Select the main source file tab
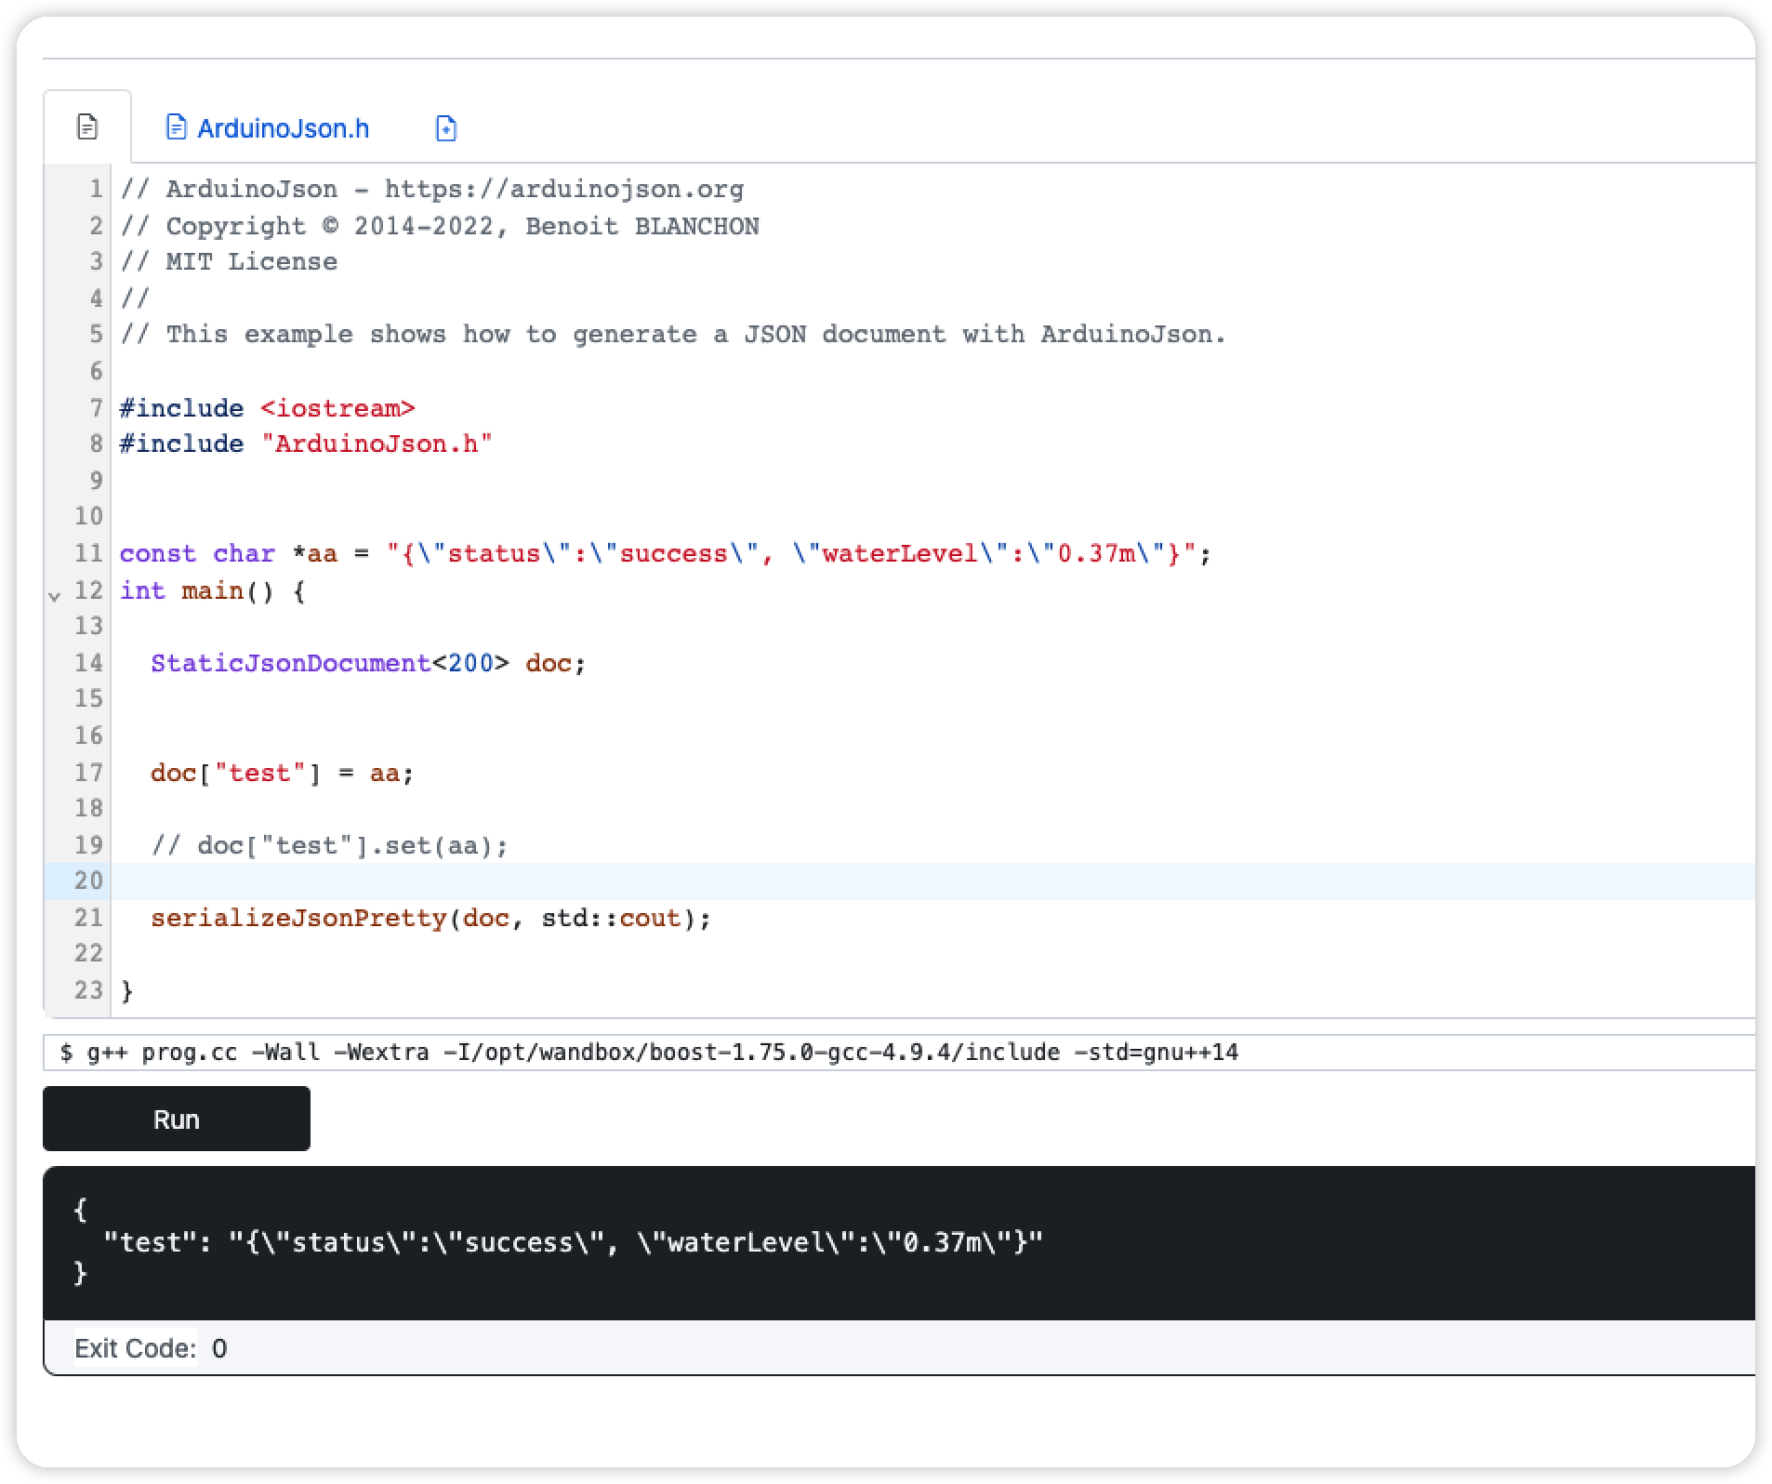Screen dimensions: 1772x1484 [x=87, y=127]
